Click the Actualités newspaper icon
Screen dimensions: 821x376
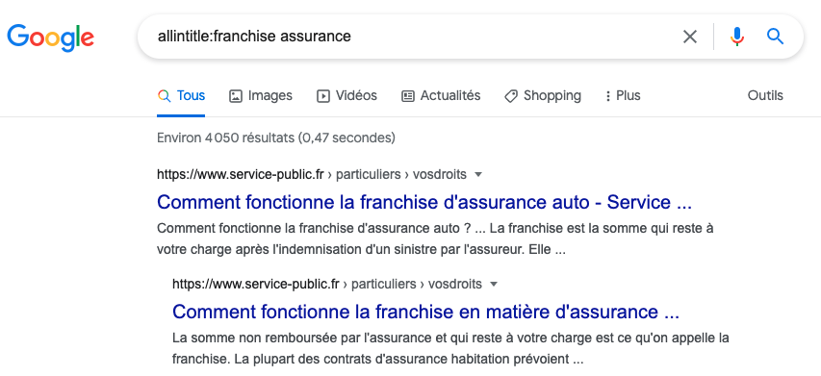[x=408, y=96]
